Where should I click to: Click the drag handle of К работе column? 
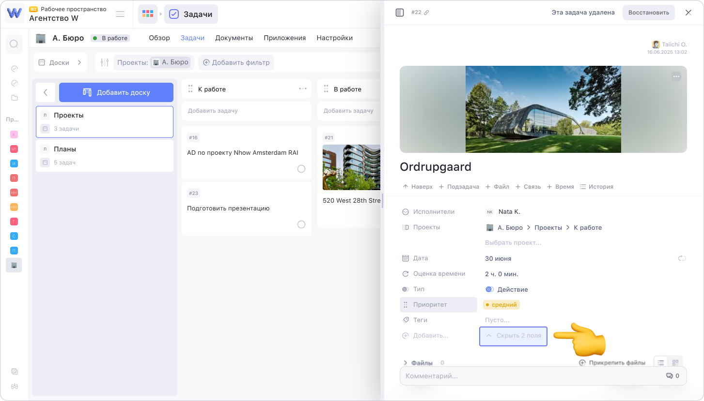pos(190,89)
